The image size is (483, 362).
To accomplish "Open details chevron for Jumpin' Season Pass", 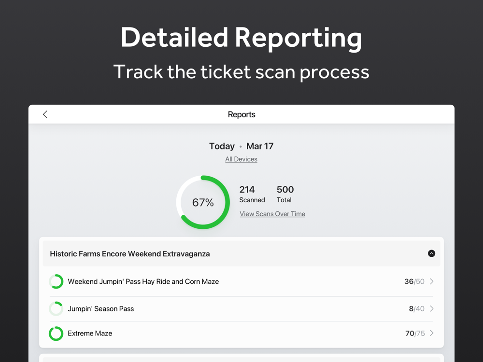I will (431, 308).
